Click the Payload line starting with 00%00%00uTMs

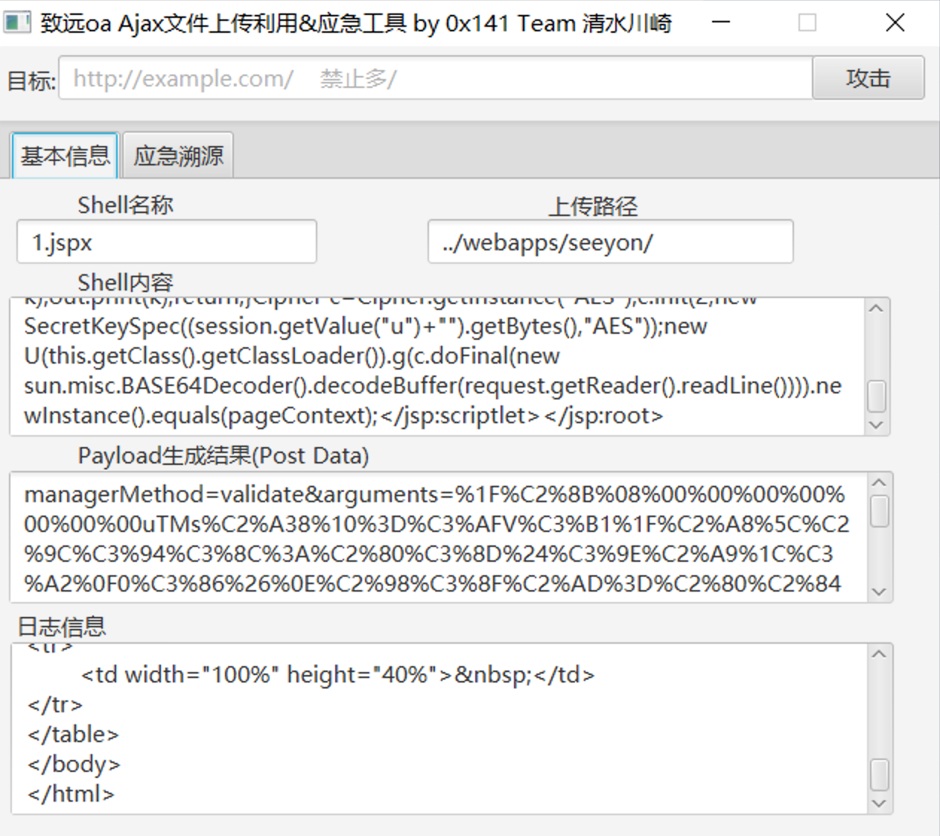coord(436,525)
